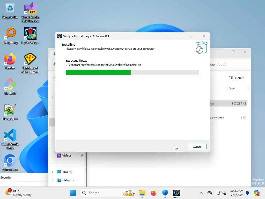Viewport: 265px width, 199px height.
Task: Open the clock showing 10:21 AM
Action: (x=237, y=193)
